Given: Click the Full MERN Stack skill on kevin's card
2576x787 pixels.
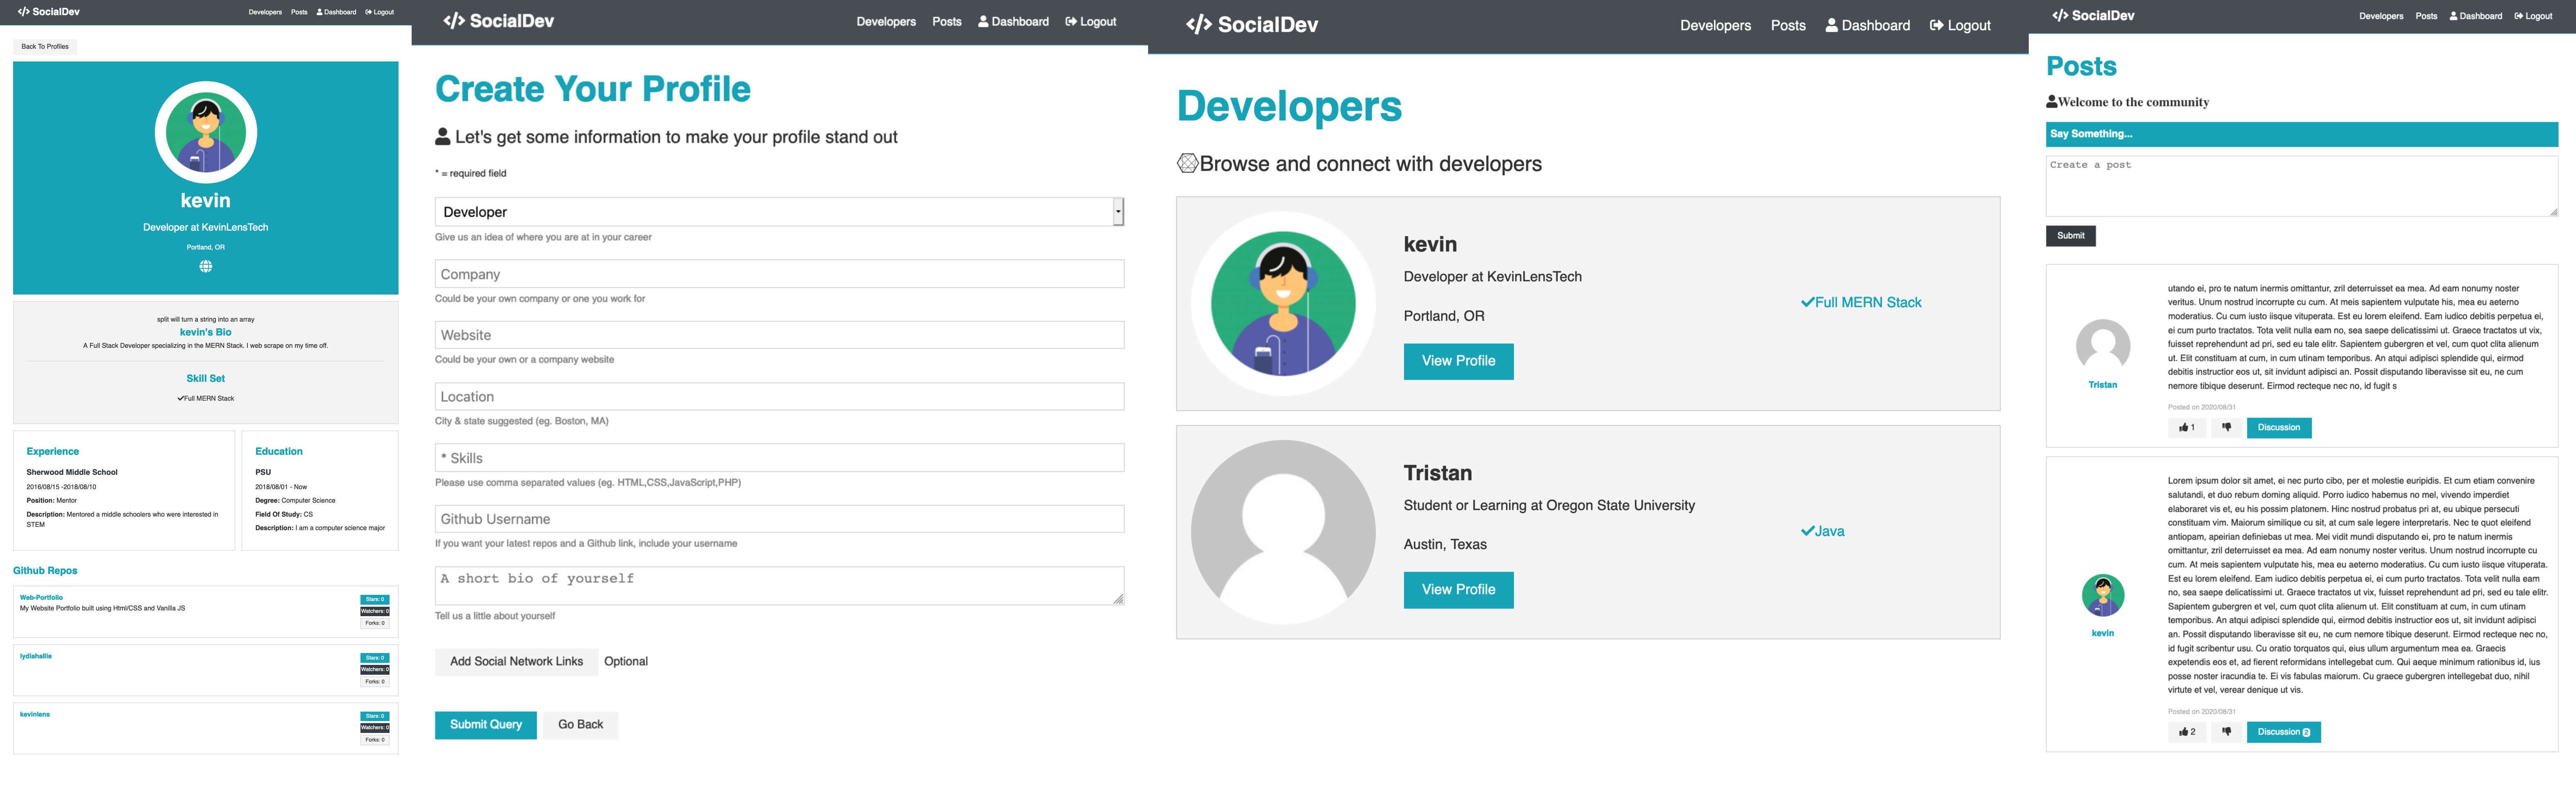Looking at the screenshot, I should coord(1860,303).
